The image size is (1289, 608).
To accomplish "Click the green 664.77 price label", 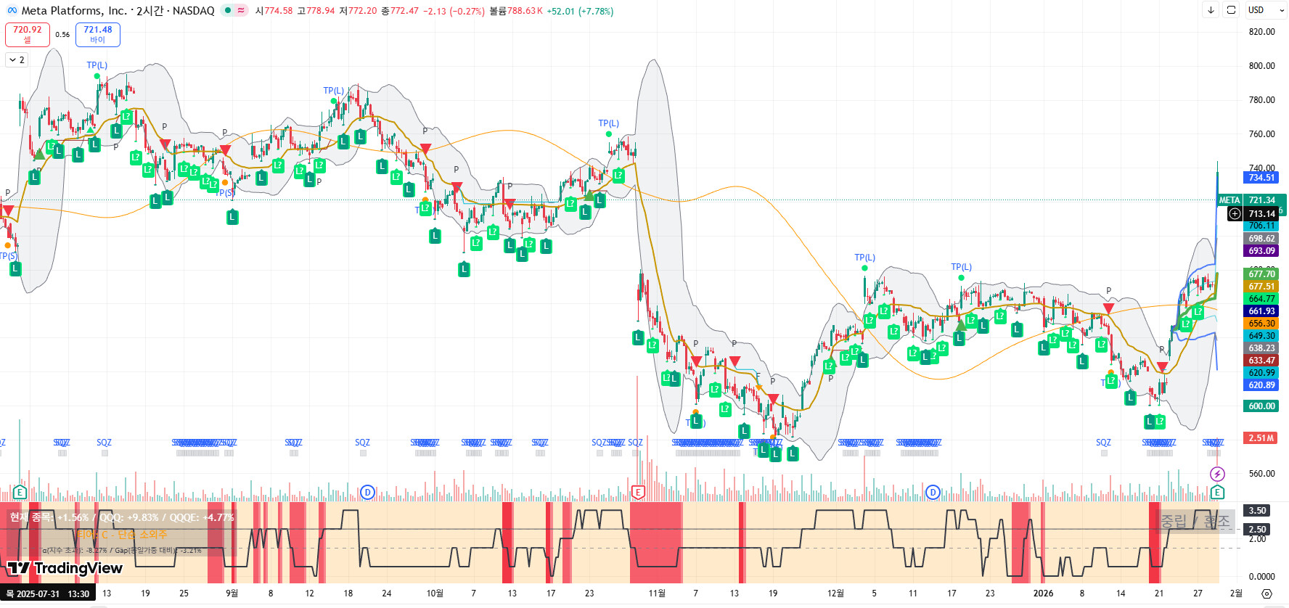I will click(x=1261, y=299).
